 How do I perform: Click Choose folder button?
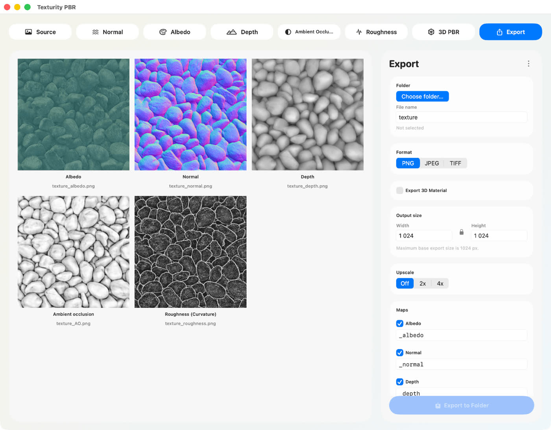[x=422, y=96]
